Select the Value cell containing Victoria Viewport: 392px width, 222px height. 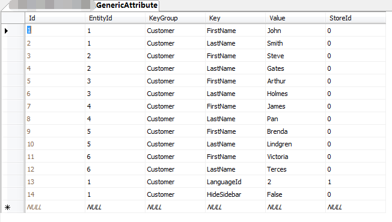295,157
